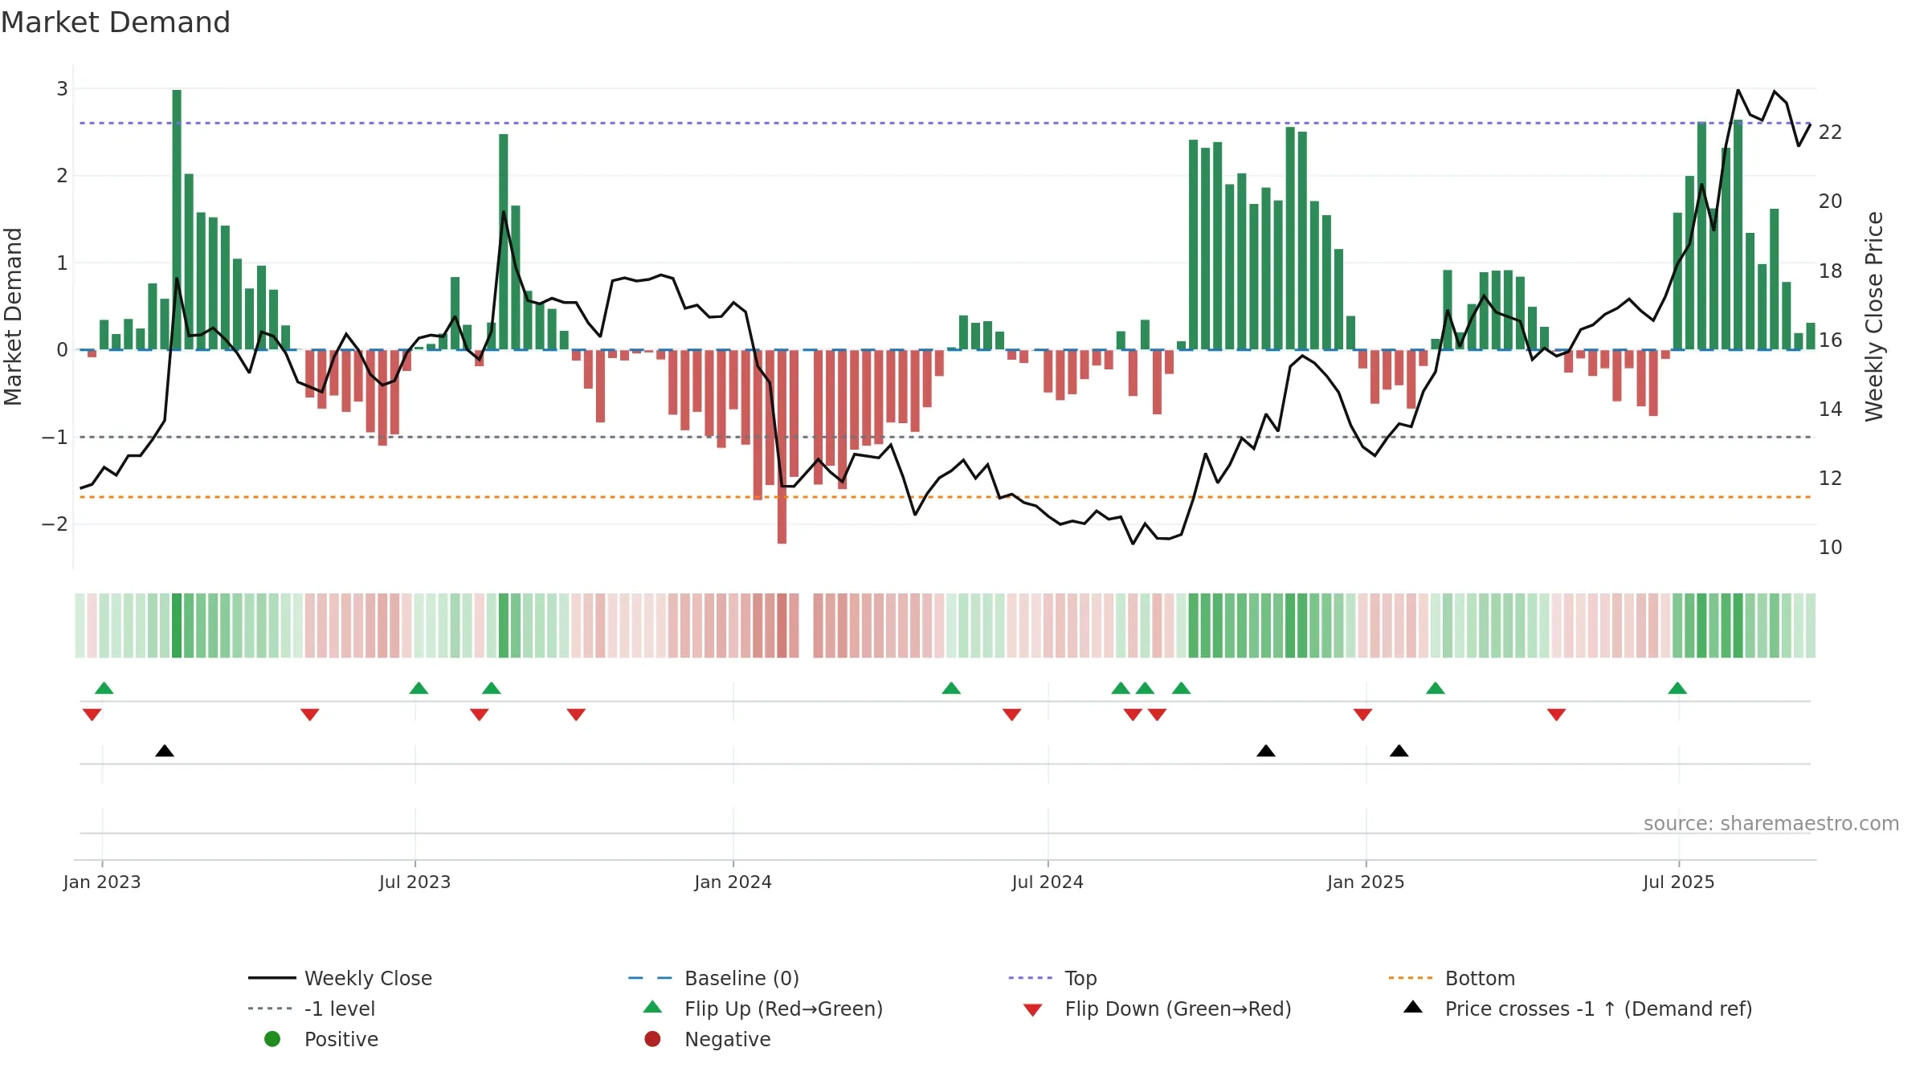
Task: Click red flip-down marker at Jan 2025
Action: click(1362, 715)
